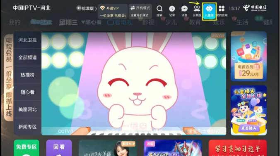Switch to 儿童版 children mode icon
Viewport: 280px width, 156px height.
tap(209, 11)
